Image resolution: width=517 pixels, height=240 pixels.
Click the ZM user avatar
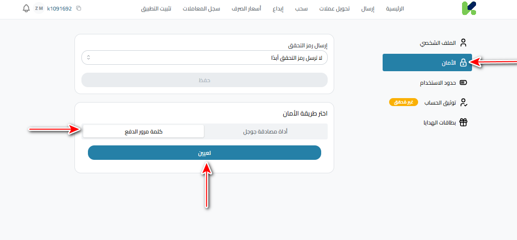pyautogui.click(x=39, y=8)
